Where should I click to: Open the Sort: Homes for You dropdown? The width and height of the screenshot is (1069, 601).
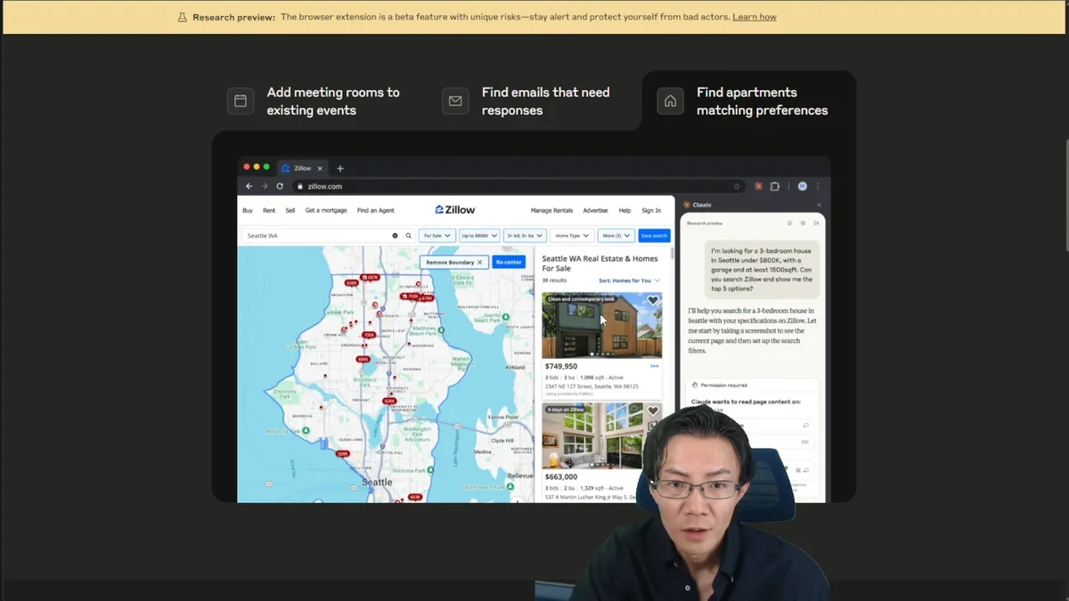point(630,280)
